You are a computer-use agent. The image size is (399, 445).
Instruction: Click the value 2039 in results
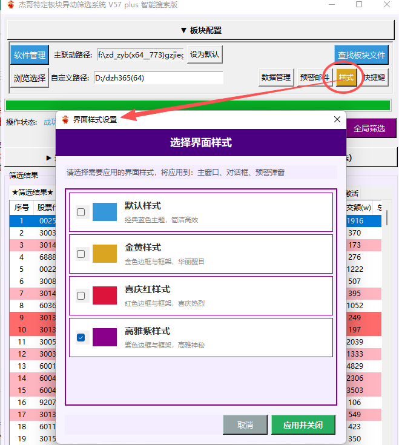[355, 341]
